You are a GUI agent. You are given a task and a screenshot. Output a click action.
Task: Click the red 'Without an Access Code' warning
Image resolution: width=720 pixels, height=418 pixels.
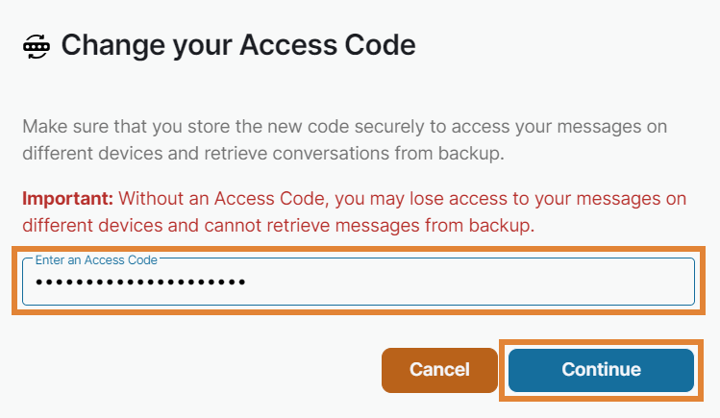[x=231, y=199]
